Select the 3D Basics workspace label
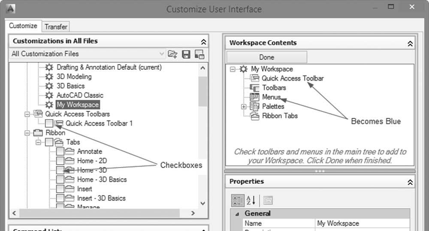The width and height of the screenshot is (429, 231). (71, 86)
